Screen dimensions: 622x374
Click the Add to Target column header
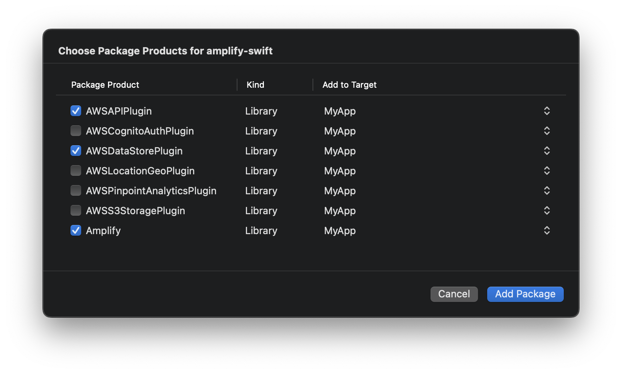click(349, 85)
